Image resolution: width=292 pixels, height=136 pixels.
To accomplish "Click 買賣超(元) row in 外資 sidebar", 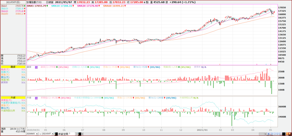I will click(x=13, y=100).
